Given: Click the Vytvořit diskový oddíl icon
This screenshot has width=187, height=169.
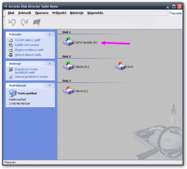Looking at the screenshot, I should pos(10,40).
